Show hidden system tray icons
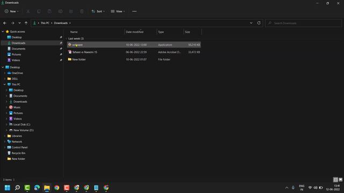 (286, 188)
